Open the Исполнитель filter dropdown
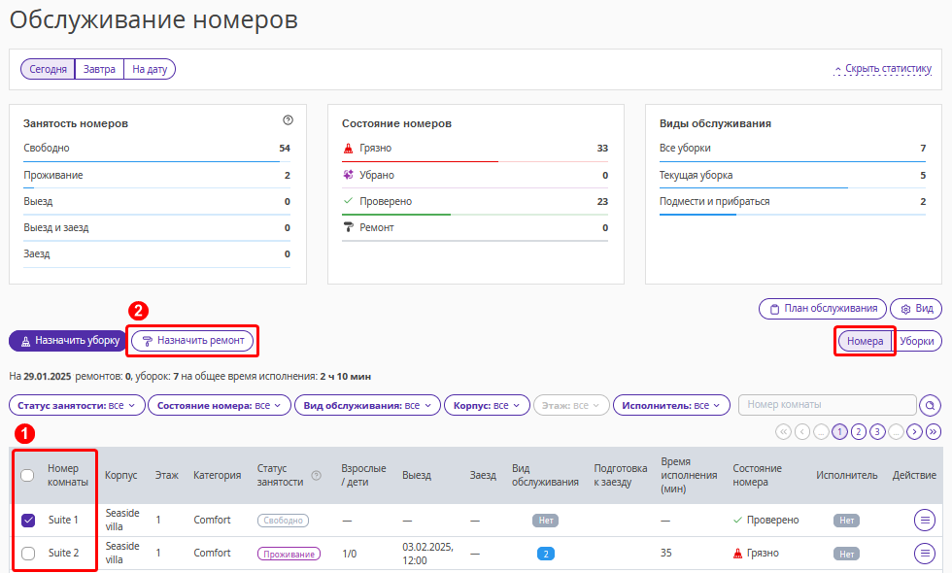Image resolution: width=952 pixels, height=573 pixels. pyautogui.click(x=671, y=405)
